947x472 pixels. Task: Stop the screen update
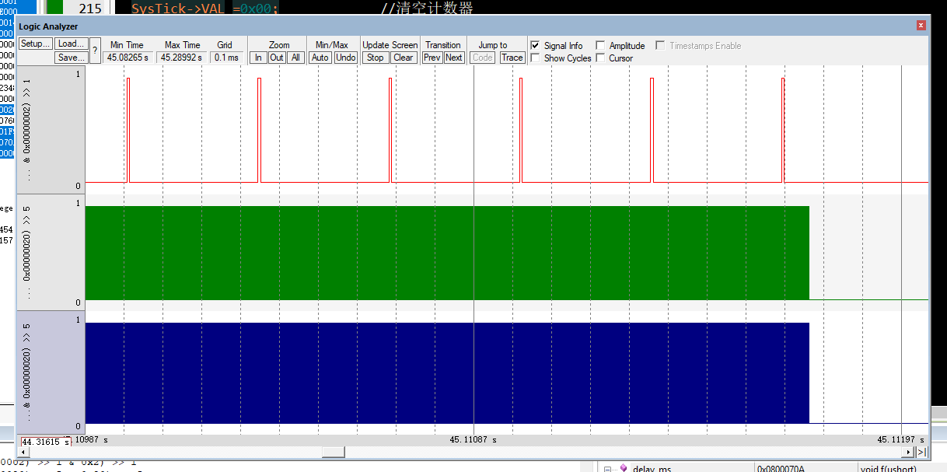[375, 58]
